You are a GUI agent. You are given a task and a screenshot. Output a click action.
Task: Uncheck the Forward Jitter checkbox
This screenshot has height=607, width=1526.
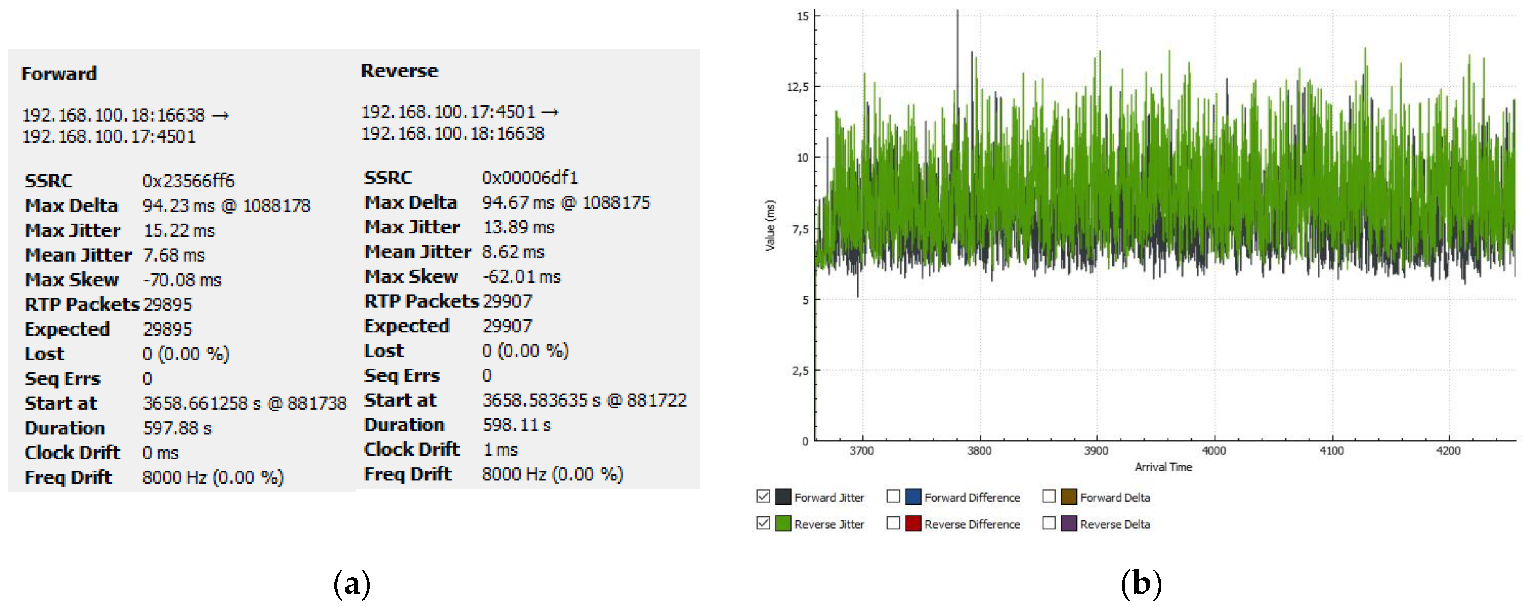pos(763,497)
